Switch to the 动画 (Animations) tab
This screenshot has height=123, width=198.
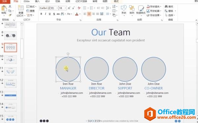point(68,1)
